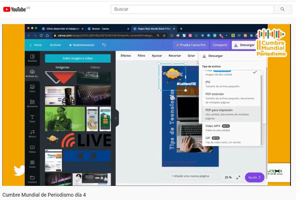
Task: Click the #LaHoraTIC text on design
Action: pyautogui.click(x=186, y=84)
